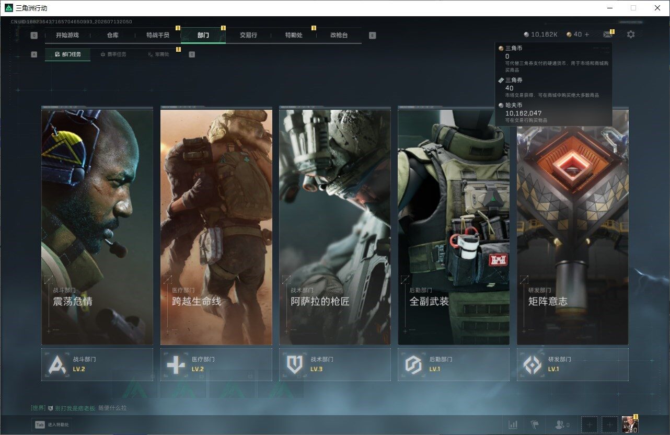The image size is (670, 435).
Task: Select the 部门任务 sub-tab
Action: 67,54
